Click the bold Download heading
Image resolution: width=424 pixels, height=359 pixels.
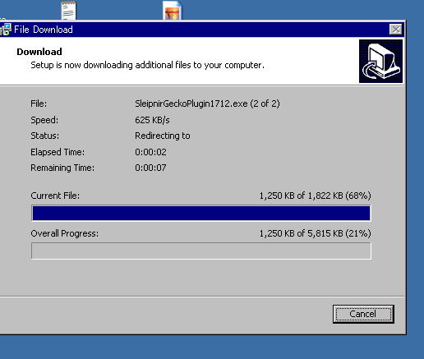(x=39, y=52)
